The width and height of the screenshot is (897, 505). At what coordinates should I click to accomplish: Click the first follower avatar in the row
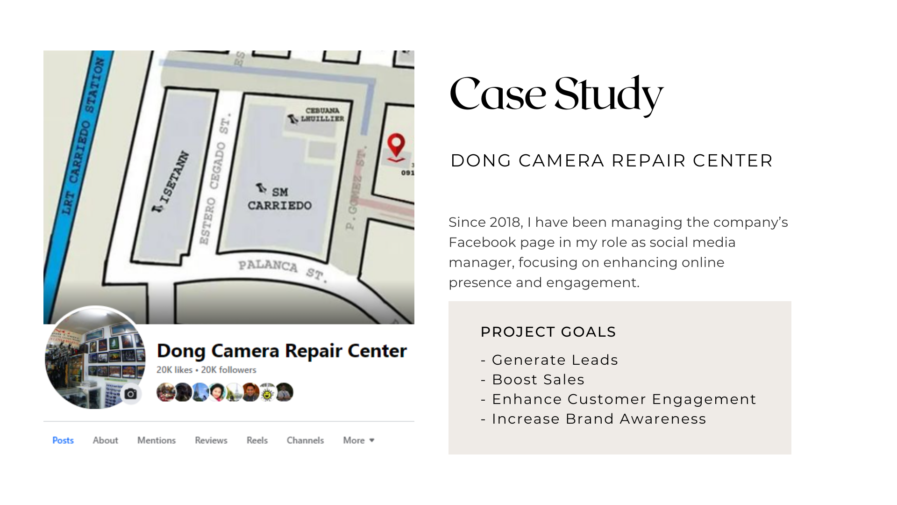[165, 392]
